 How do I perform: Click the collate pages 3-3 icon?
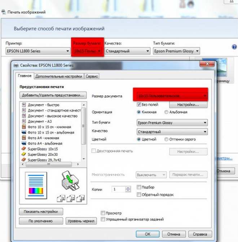tap(80, 198)
